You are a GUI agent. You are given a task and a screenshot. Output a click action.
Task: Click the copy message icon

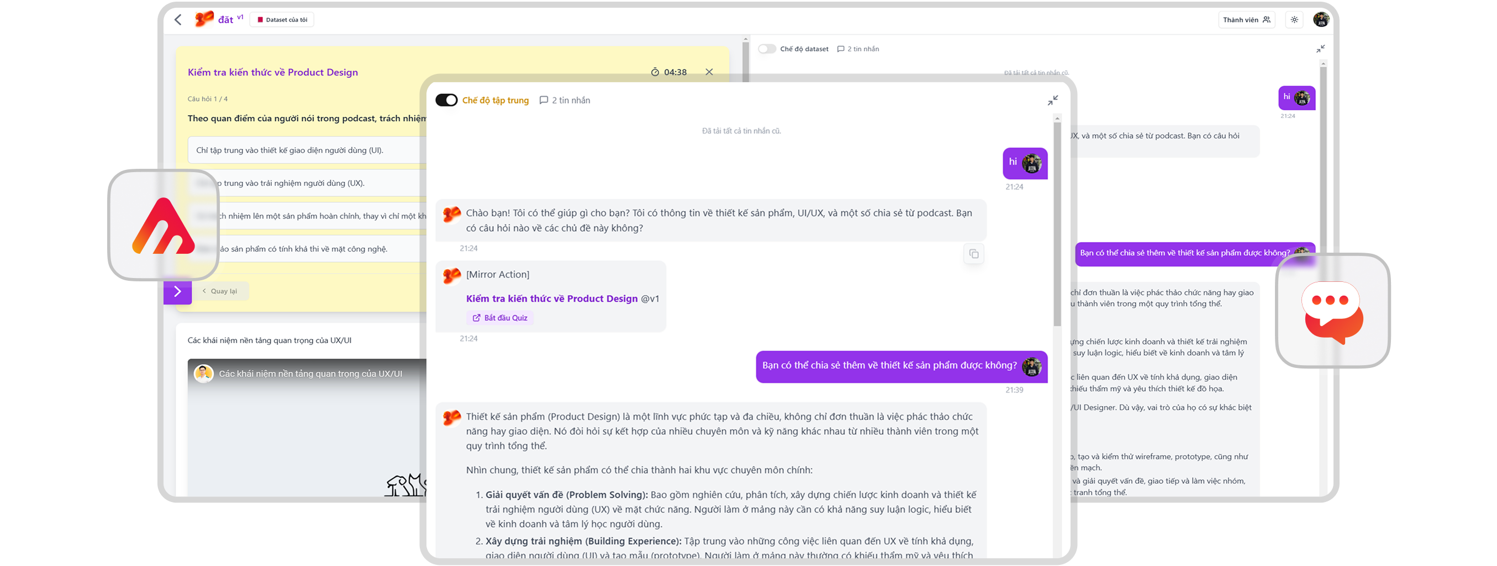973,254
